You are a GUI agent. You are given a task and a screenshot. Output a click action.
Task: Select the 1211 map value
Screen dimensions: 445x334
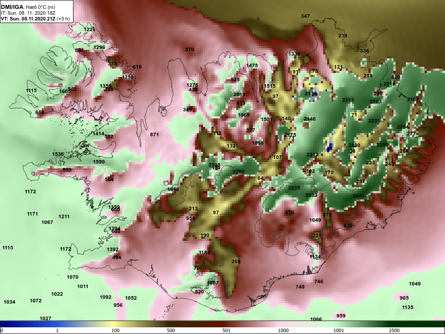(x=64, y=217)
